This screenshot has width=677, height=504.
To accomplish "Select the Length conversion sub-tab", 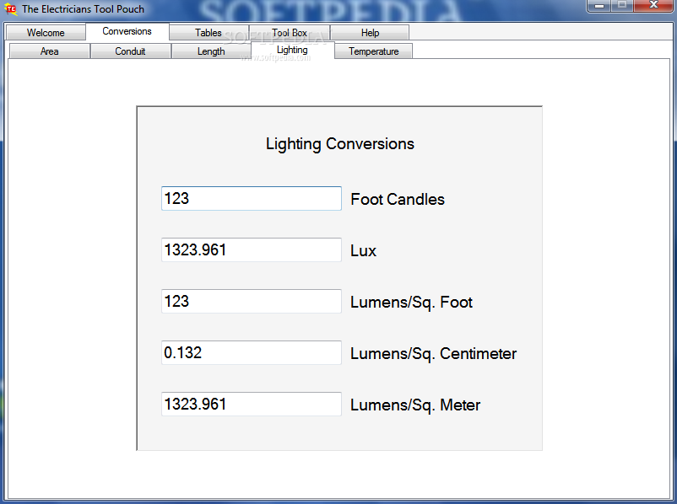I will click(x=211, y=51).
